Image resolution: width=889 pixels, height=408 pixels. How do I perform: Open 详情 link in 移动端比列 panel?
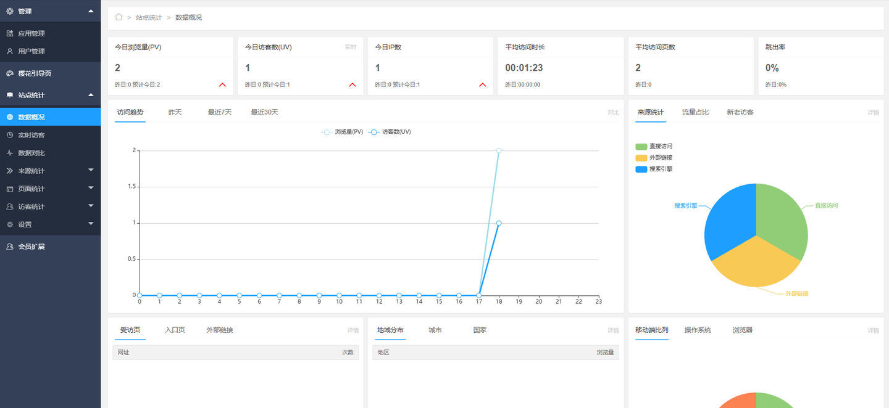pyautogui.click(x=873, y=331)
